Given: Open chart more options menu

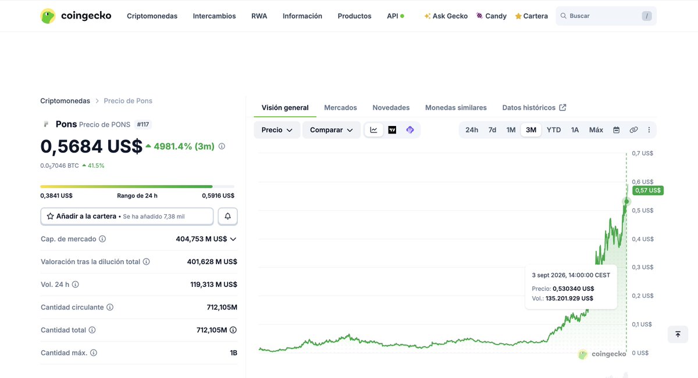Looking at the screenshot, I should click(x=649, y=130).
